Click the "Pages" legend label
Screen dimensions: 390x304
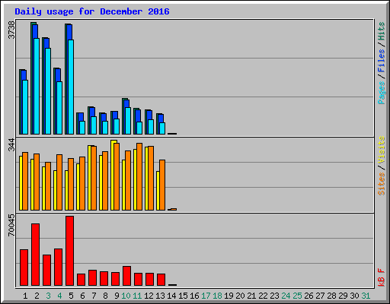382,93
